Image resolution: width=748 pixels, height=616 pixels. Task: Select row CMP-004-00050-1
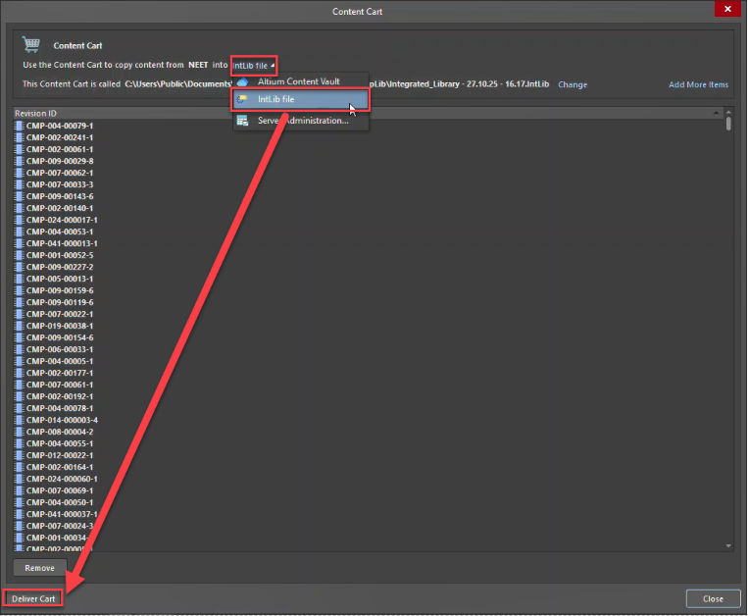[370, 502]
